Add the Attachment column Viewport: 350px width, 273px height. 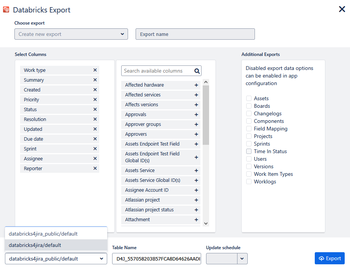click(x=196, y=220)
